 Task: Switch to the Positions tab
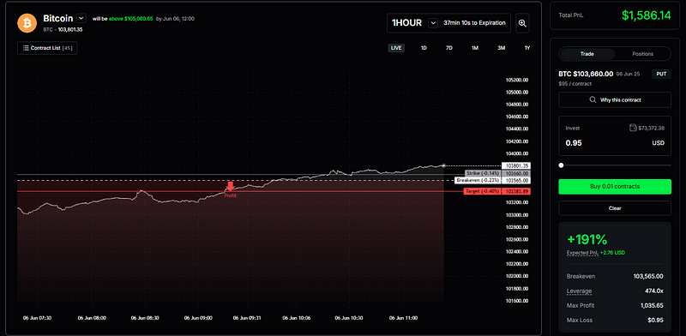pyautogui.click(x=642, y=54)
